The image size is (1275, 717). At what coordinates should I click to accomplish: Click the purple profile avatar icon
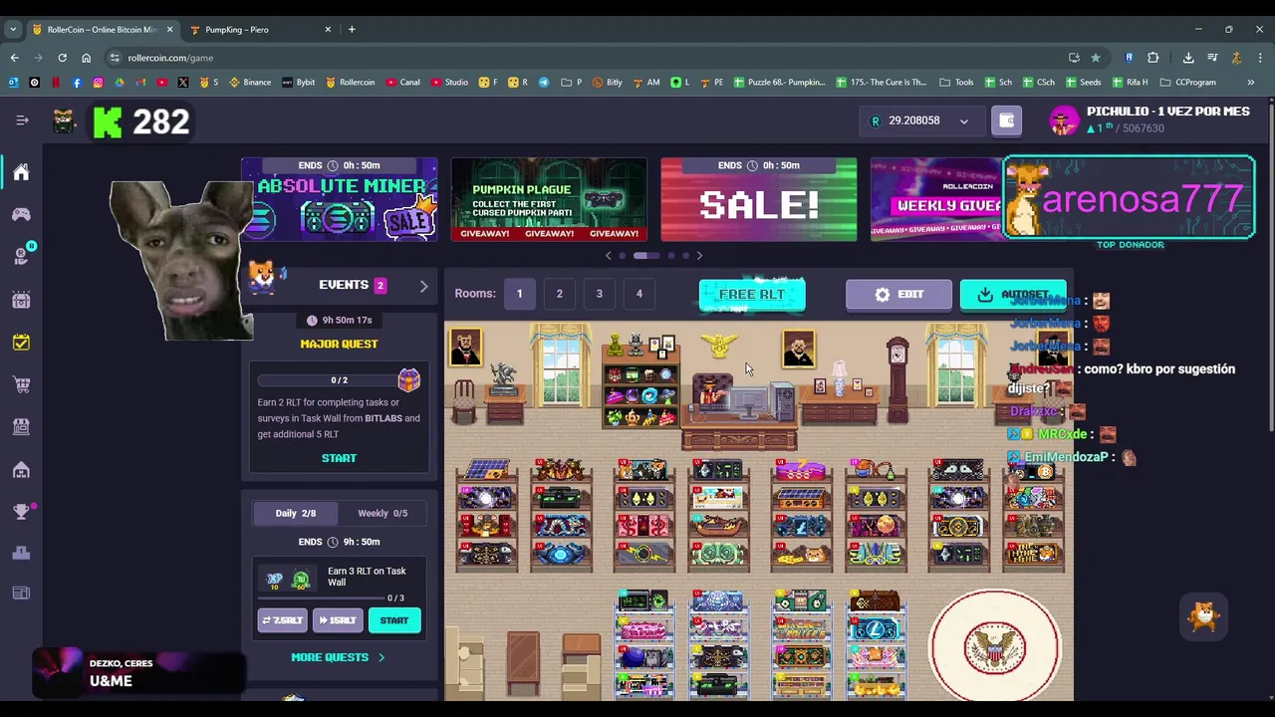[x=1064, y=120]
